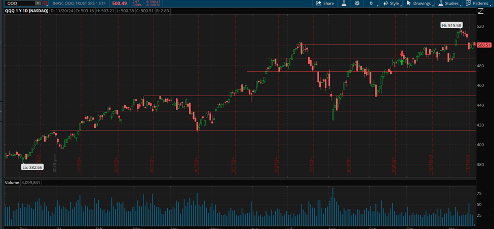The height and width of the screenshot is (229, 494).
Task: Toggle the axis scale icon at top right
Action: 480,11
